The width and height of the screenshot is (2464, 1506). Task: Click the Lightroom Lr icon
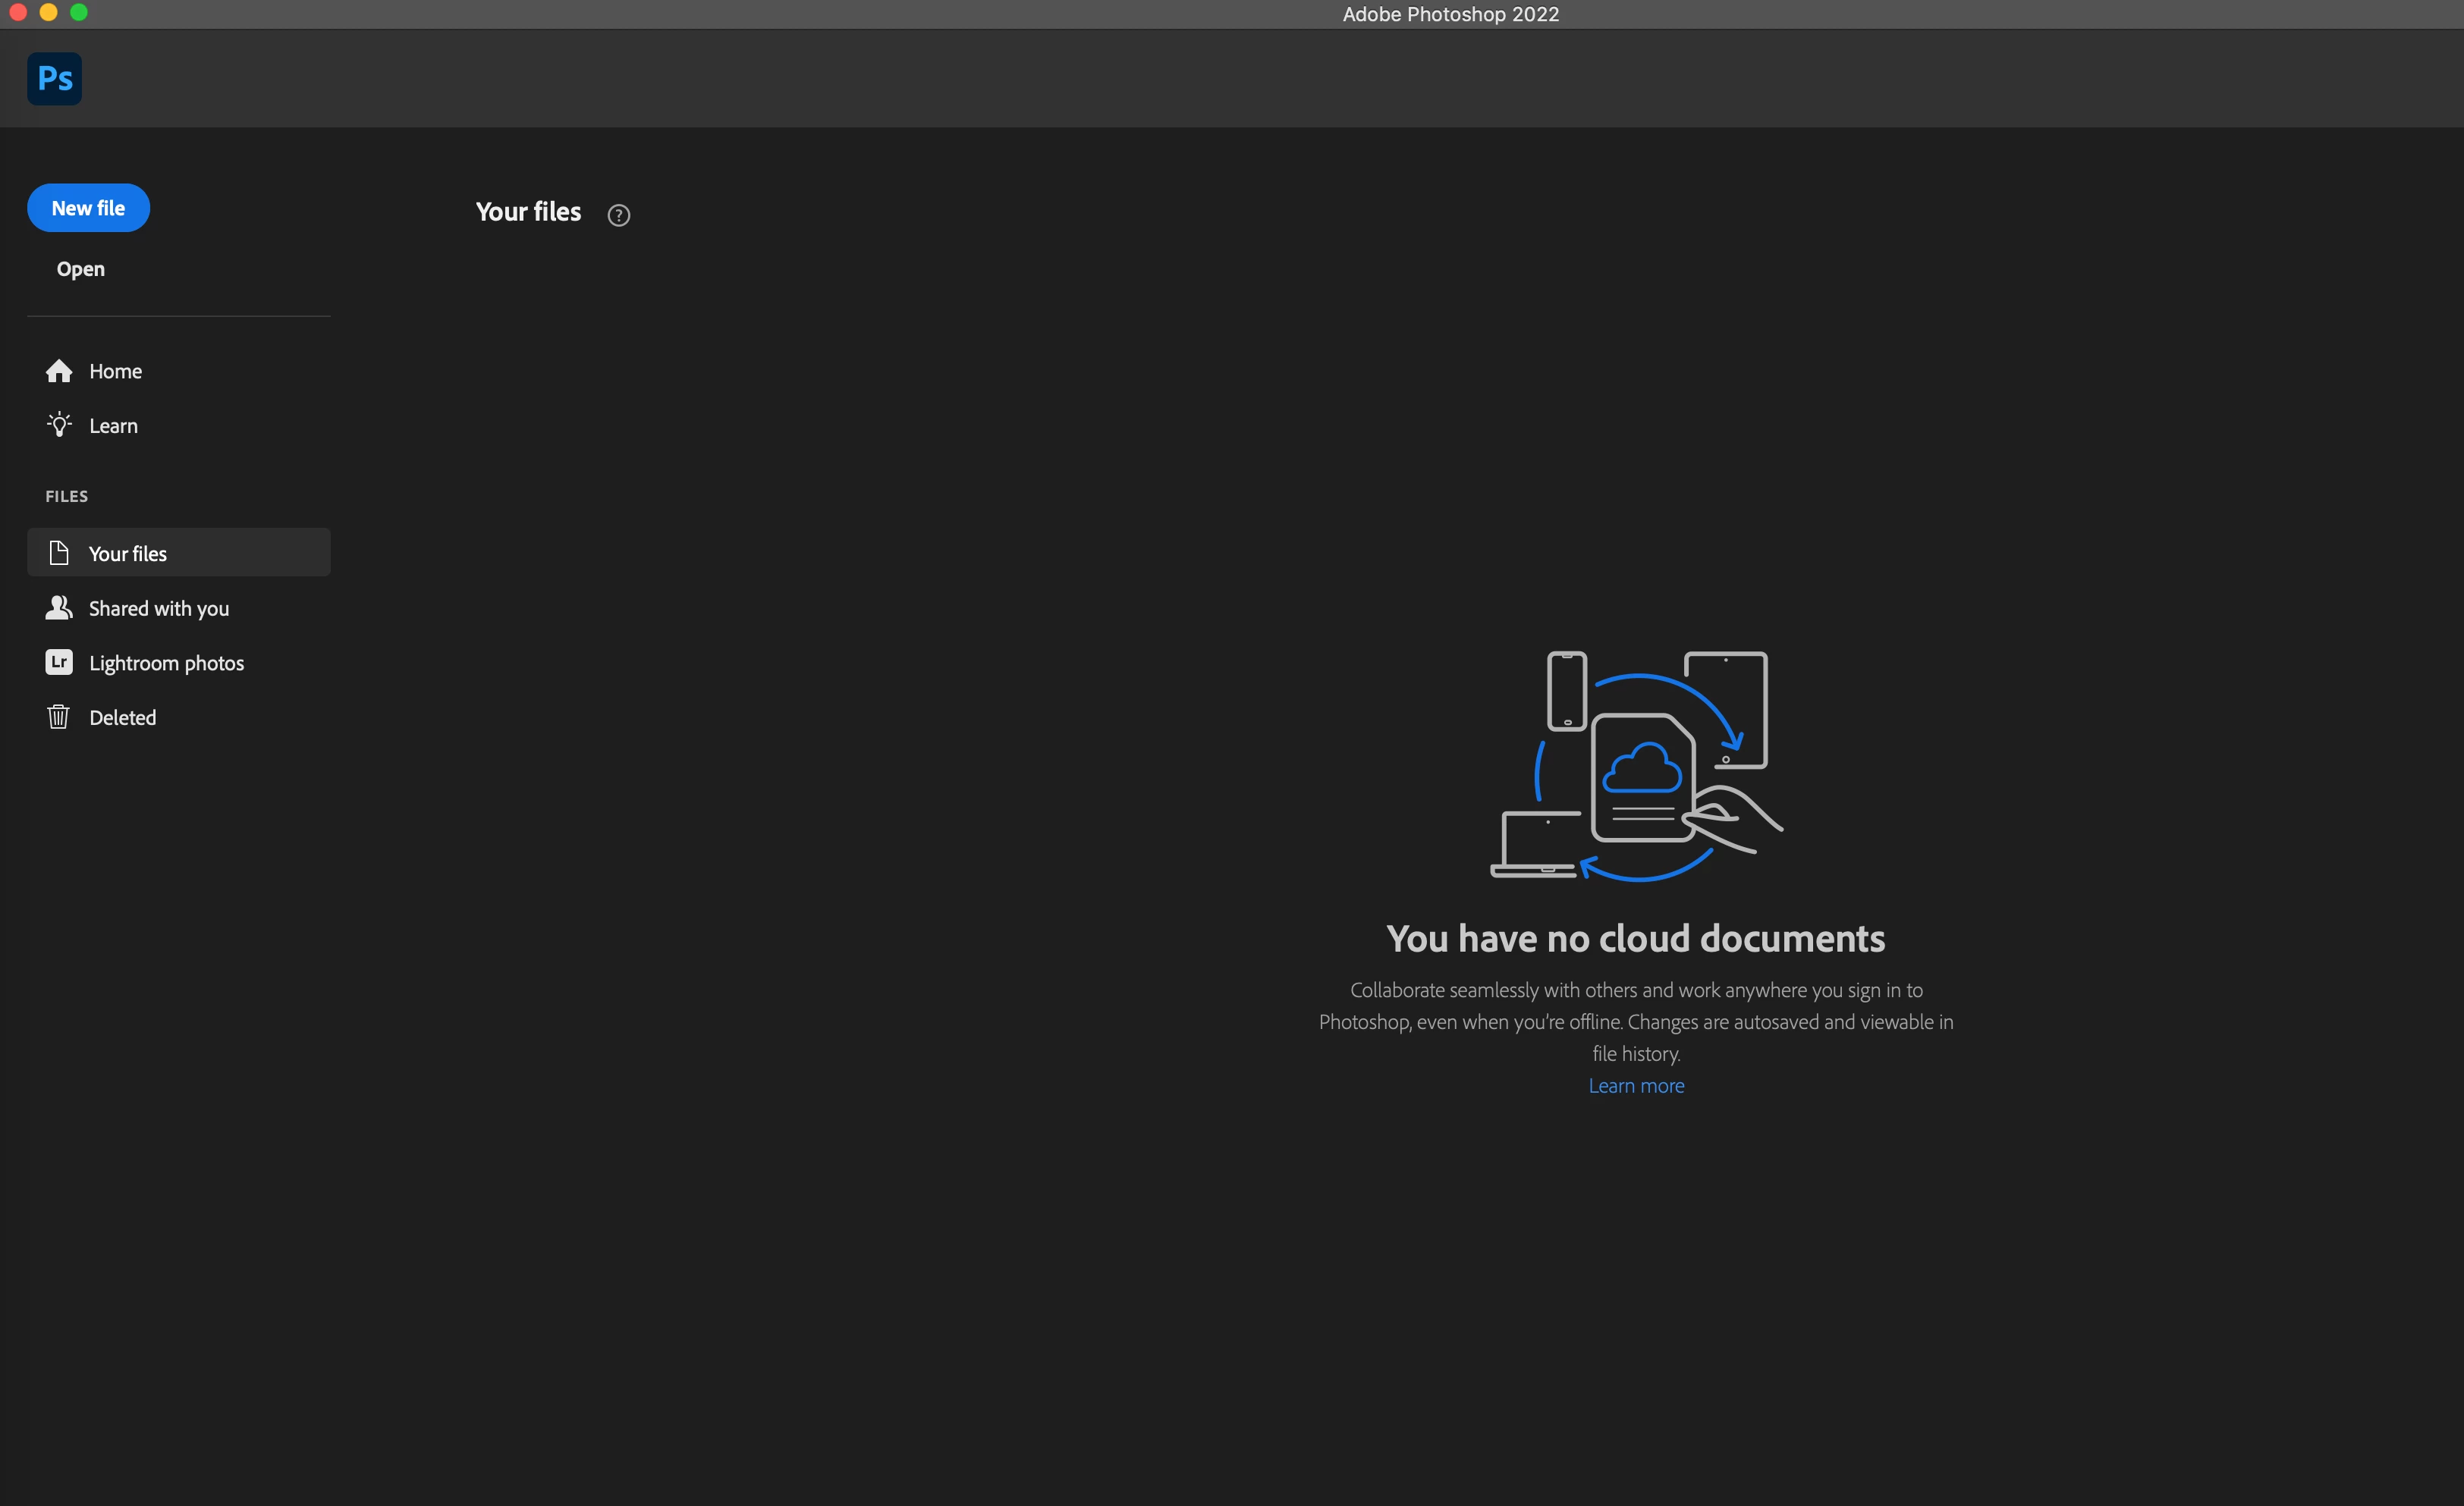(x=59, y=663)
